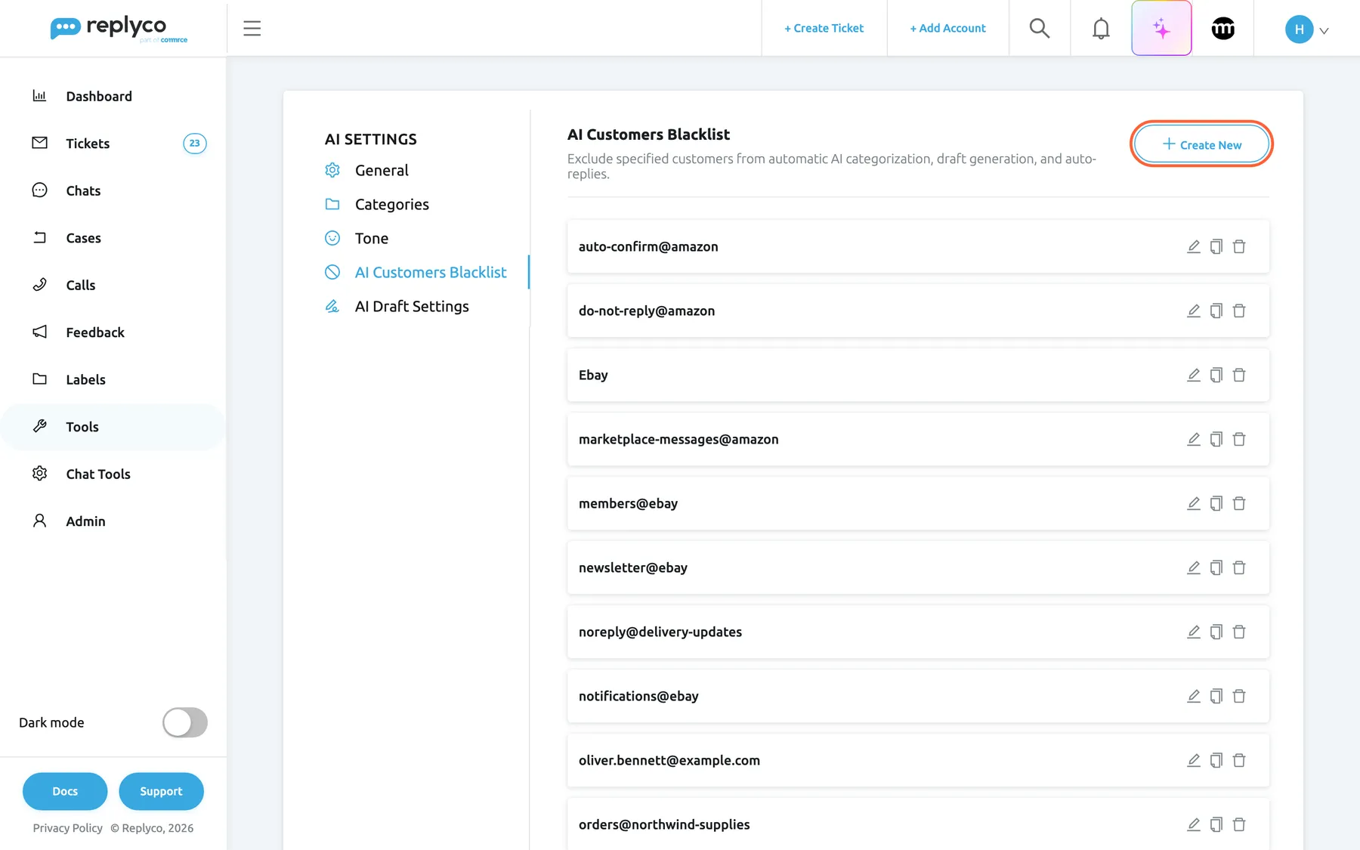Select Tone in AI settings
The width and height of the screenshot is (1360, 850).
point(371,238)
